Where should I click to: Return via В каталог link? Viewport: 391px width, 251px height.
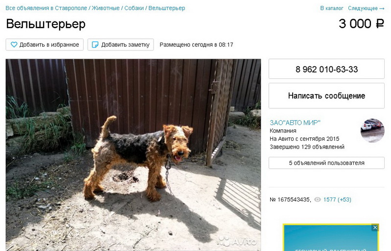click(x=332, y=8)
